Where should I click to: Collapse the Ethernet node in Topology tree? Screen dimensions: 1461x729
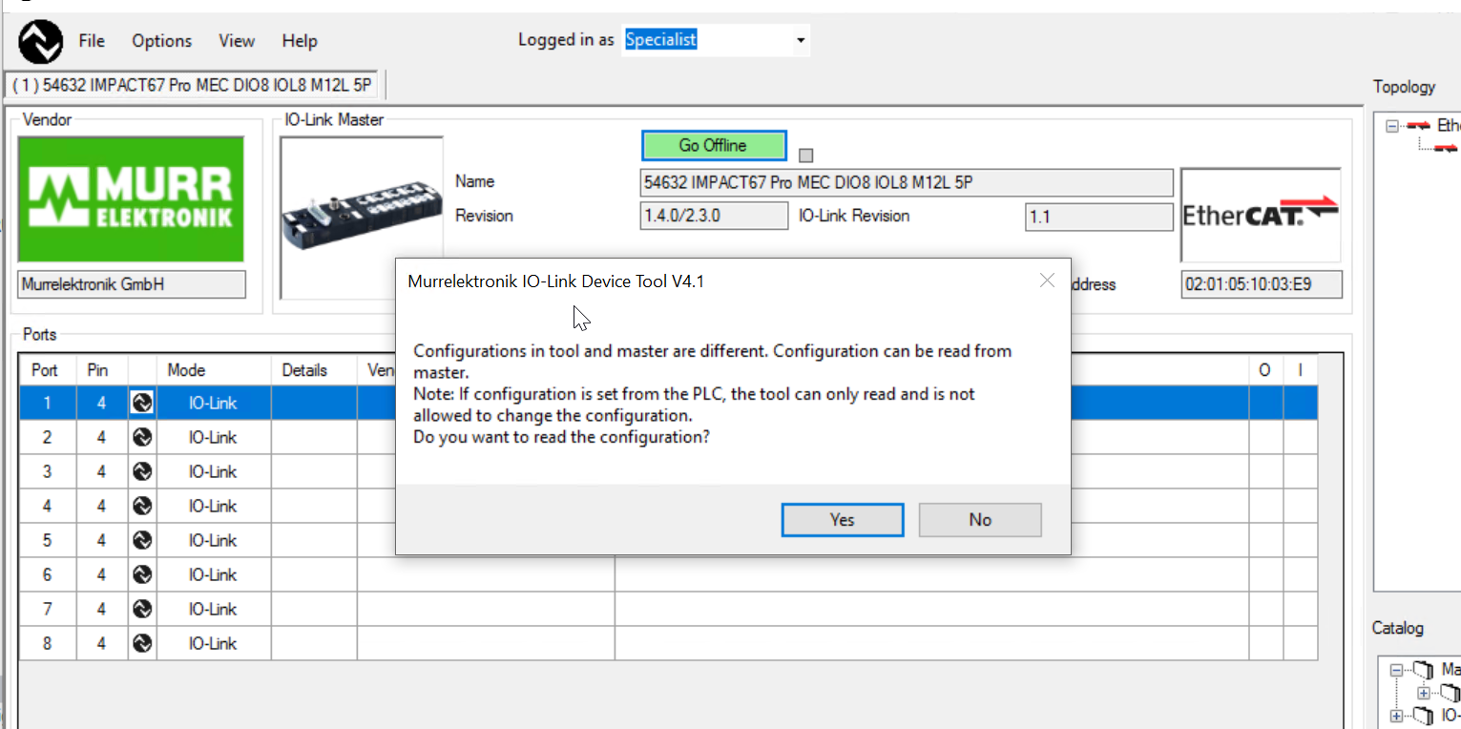(1392, 125)
